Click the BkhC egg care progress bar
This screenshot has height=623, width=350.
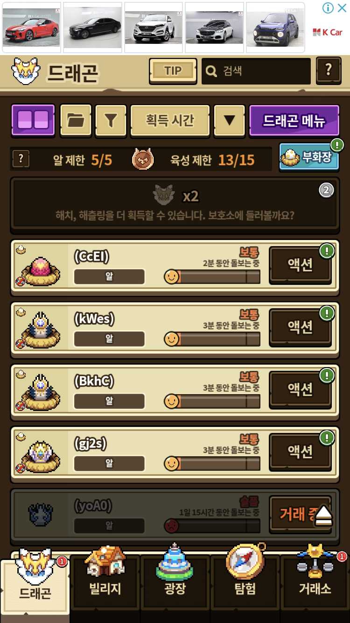point(212,401)
